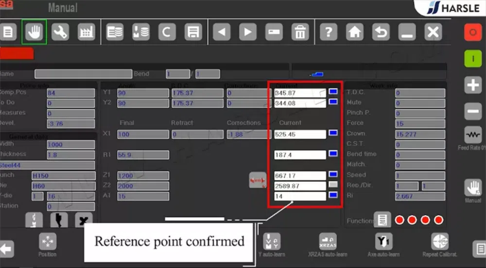486x268 pixels.
Task: Click the red Z axis spacing icon
Action: (x=258, y=180)
